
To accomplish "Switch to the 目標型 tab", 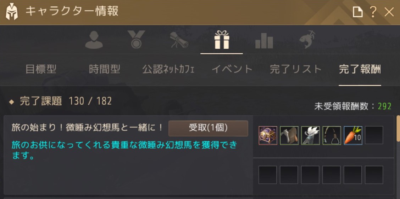I will [x=41, y=69].
